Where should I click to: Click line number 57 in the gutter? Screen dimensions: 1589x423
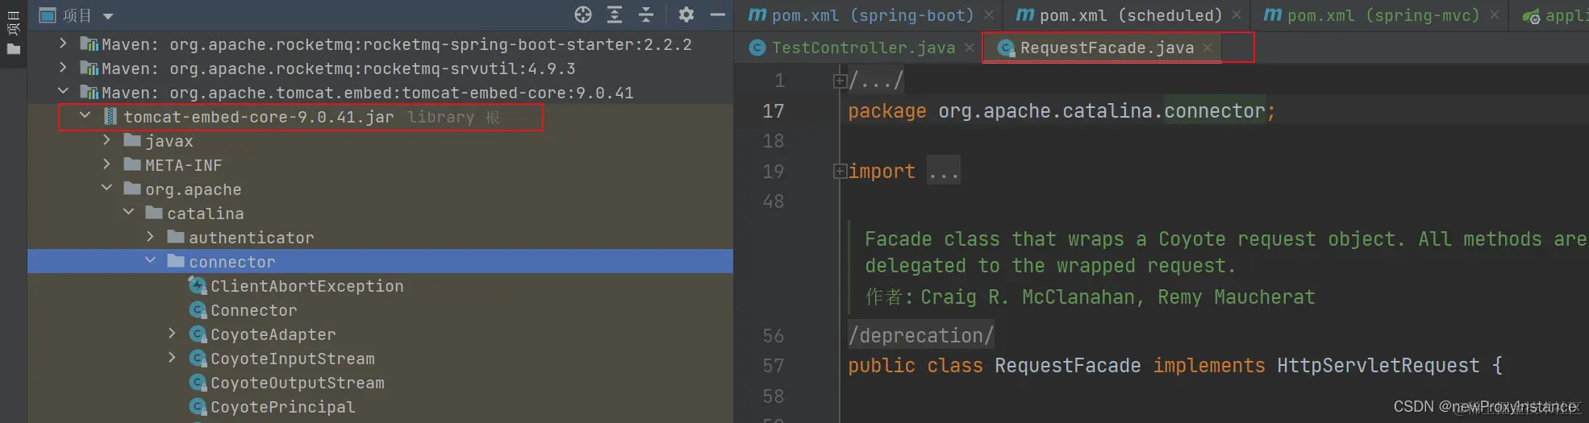click(773, 366)
